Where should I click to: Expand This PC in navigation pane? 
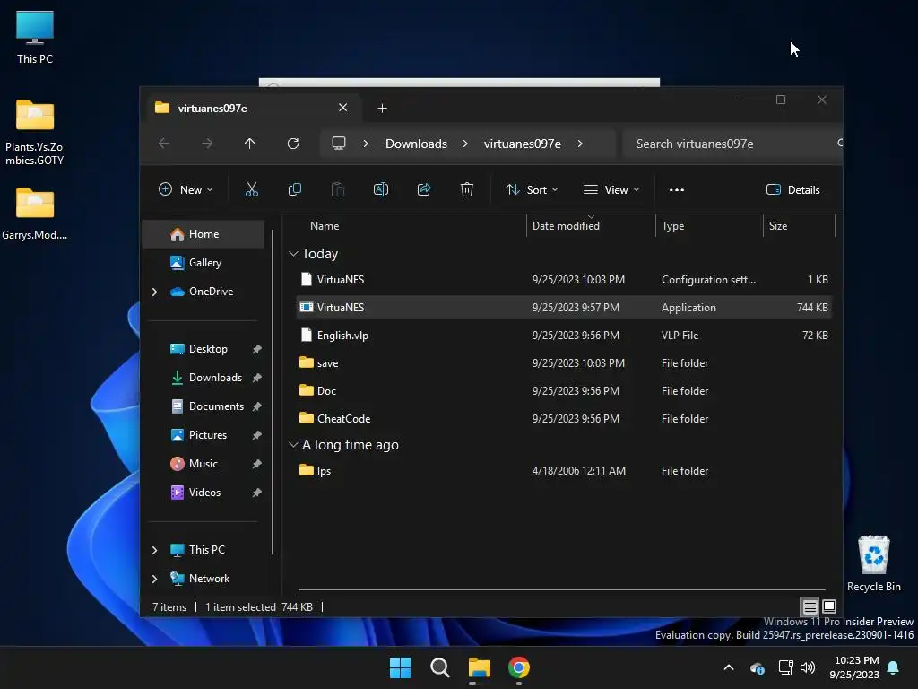coord(154,550)
